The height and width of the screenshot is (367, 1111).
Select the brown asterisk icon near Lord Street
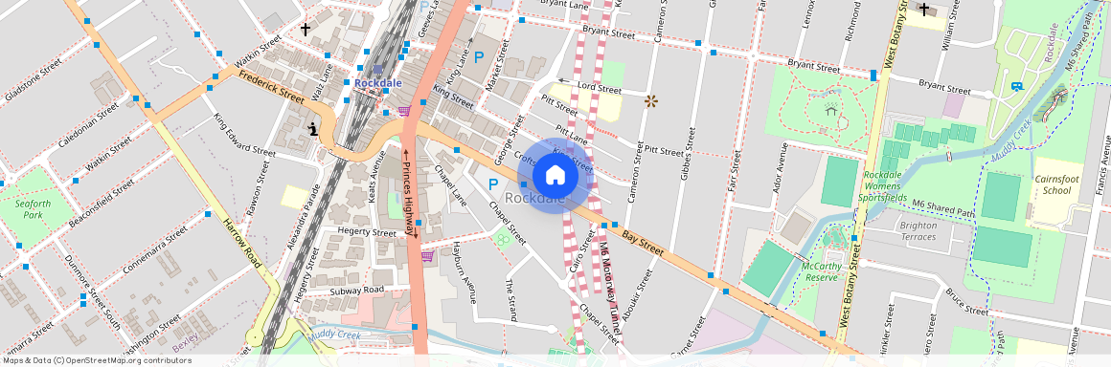point(650,101)
